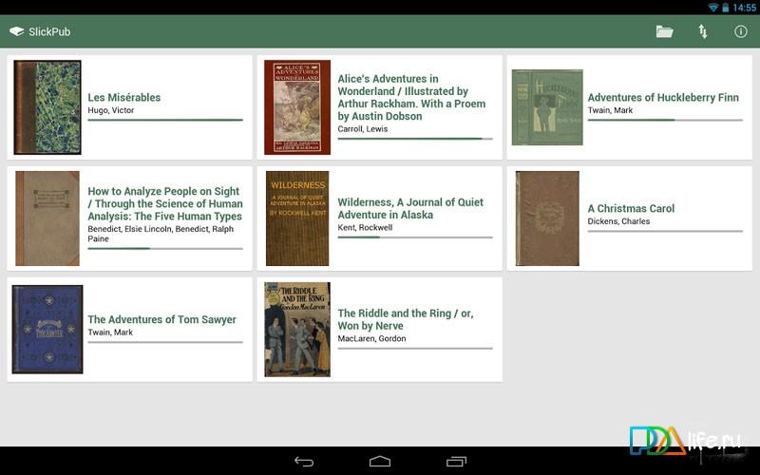This screenshot has width=760, height=475.
Task: Open The Adventures of Tom Sawyer title
Action: pyautogui.click(x=161, y=319)
